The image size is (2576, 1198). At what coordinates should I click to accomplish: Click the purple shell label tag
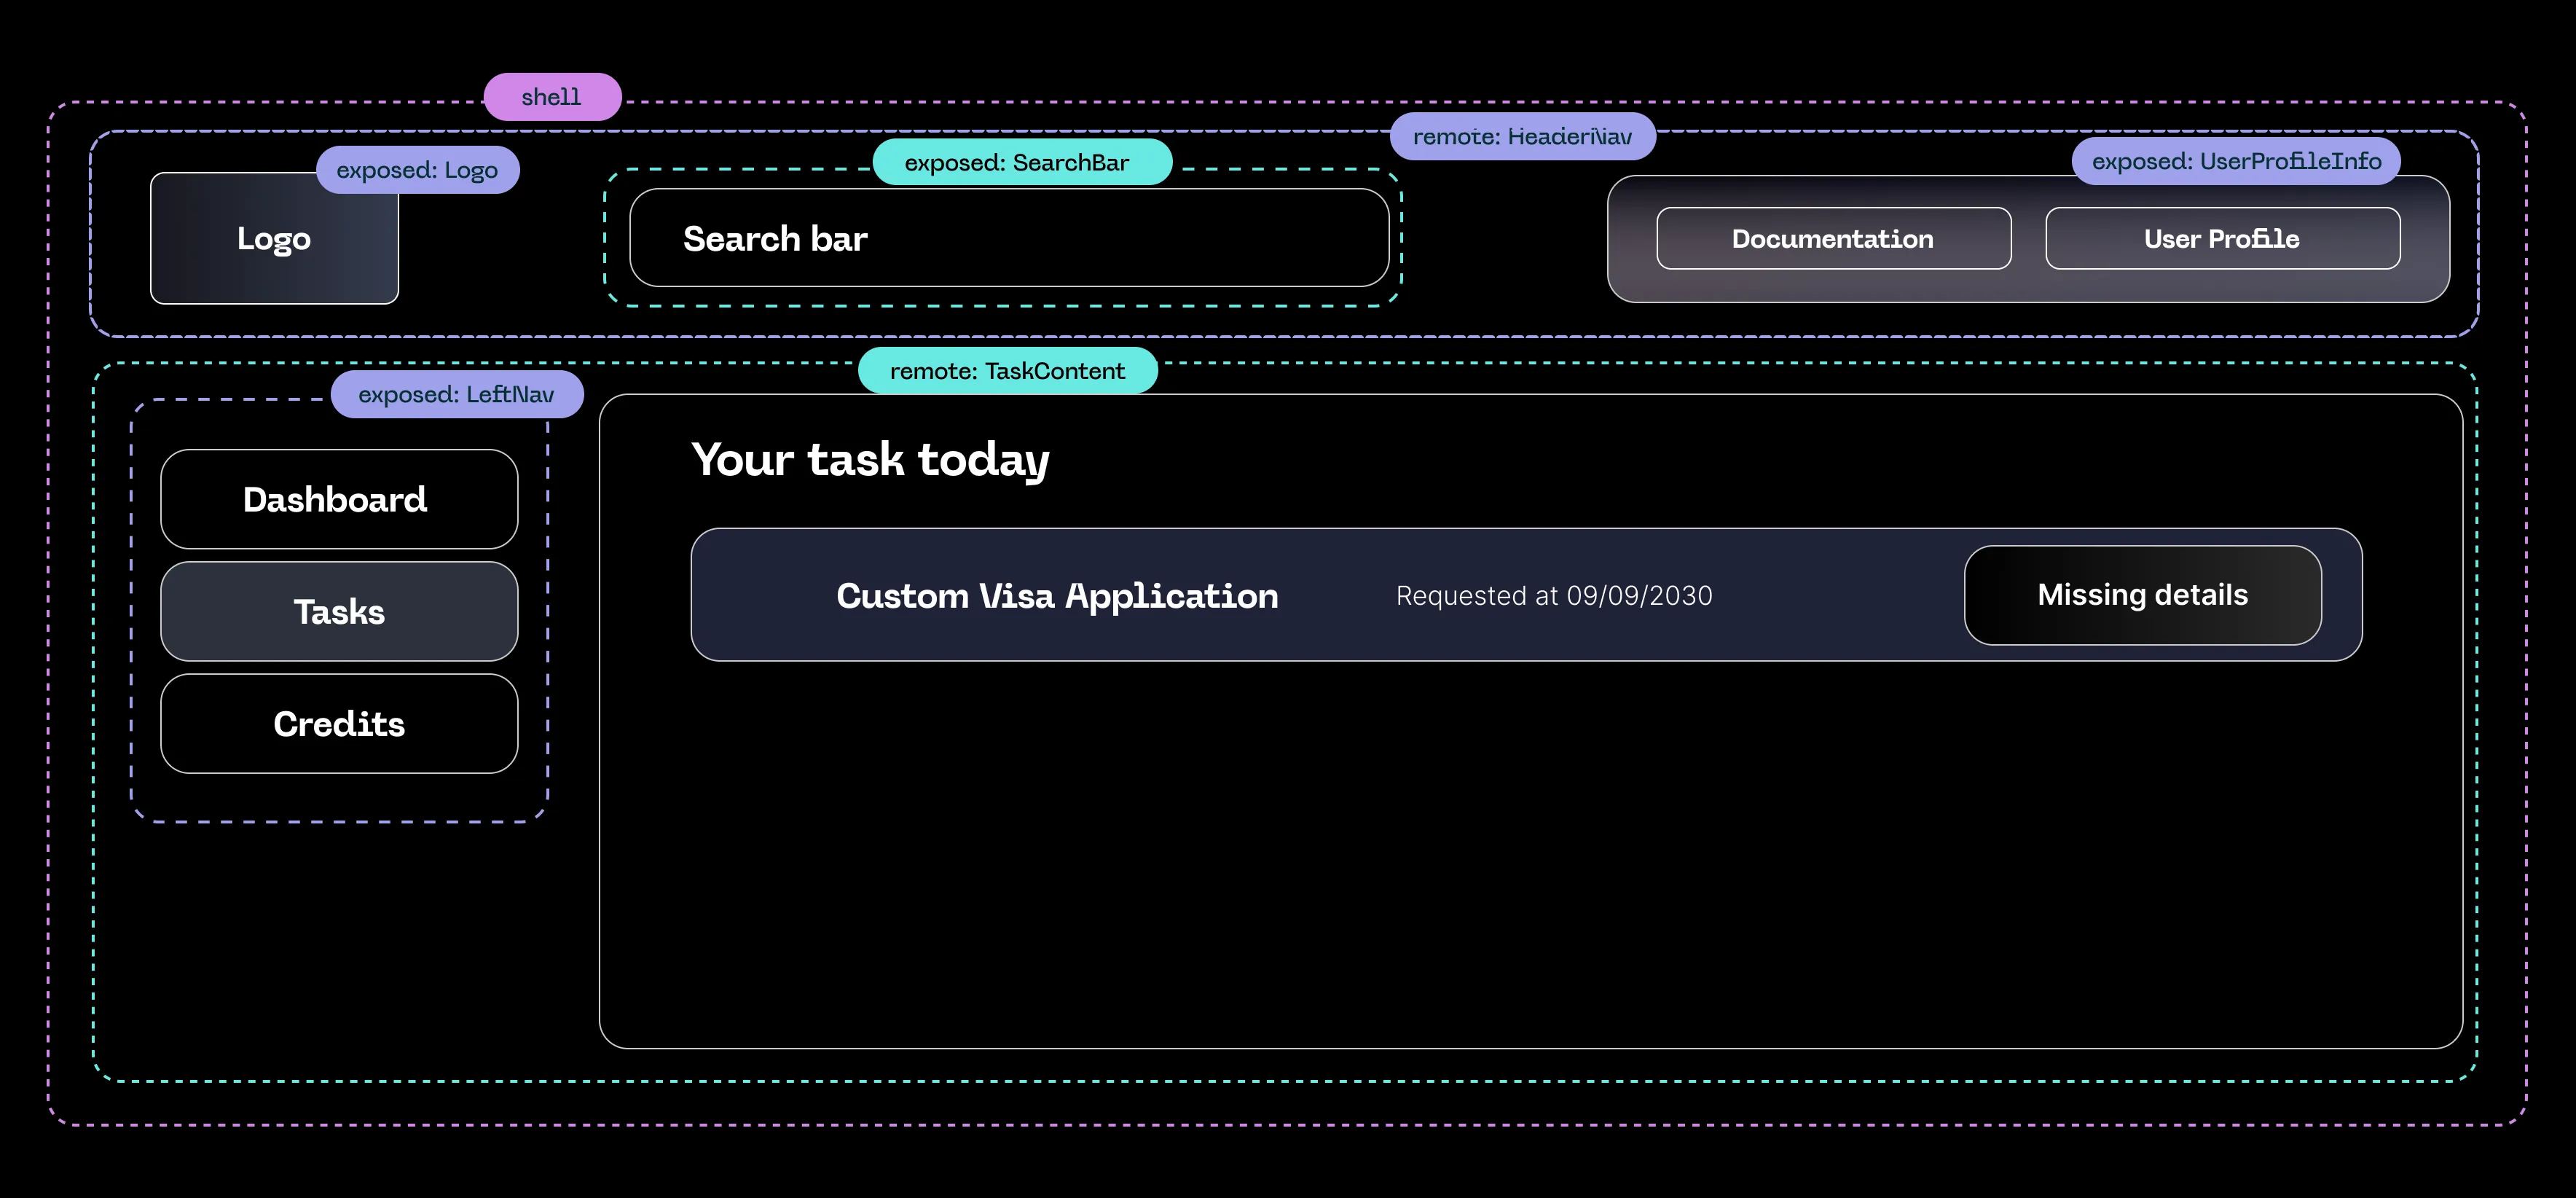[x=552, y=97]
